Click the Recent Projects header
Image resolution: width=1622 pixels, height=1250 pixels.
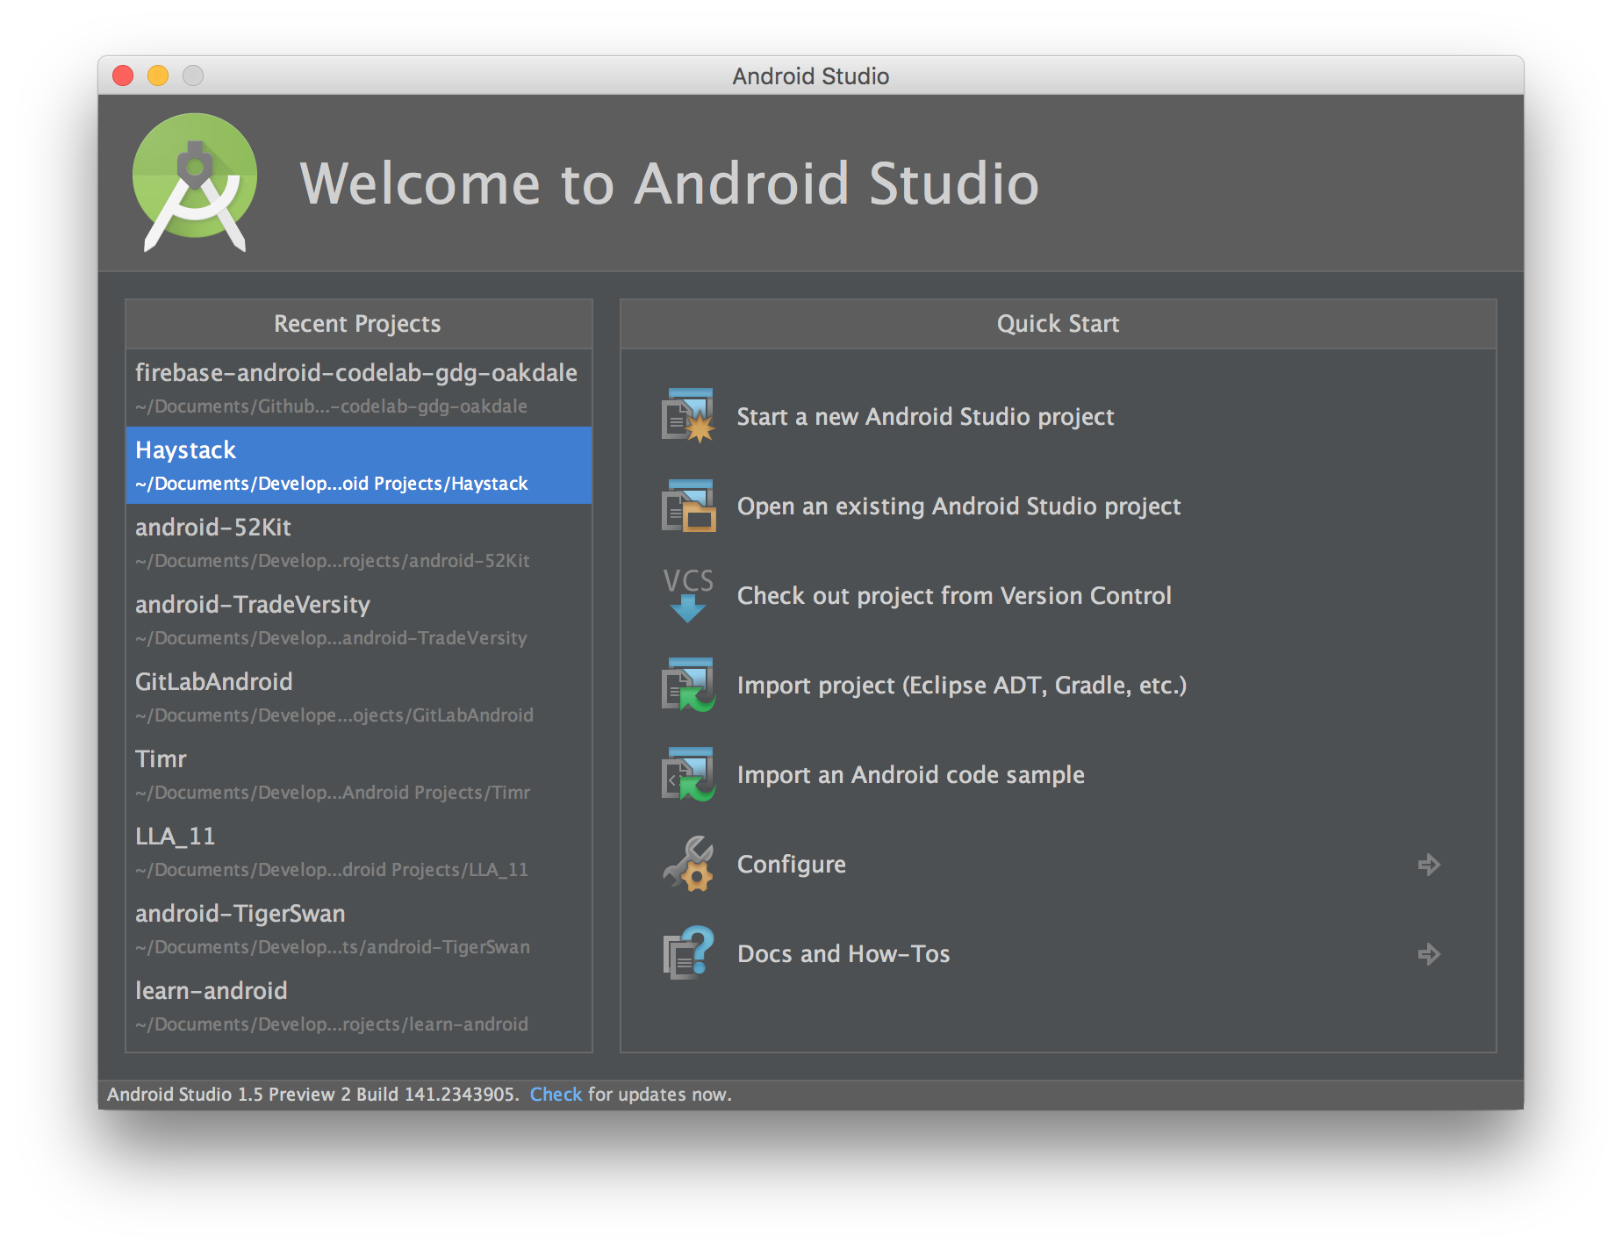[358, 324]
